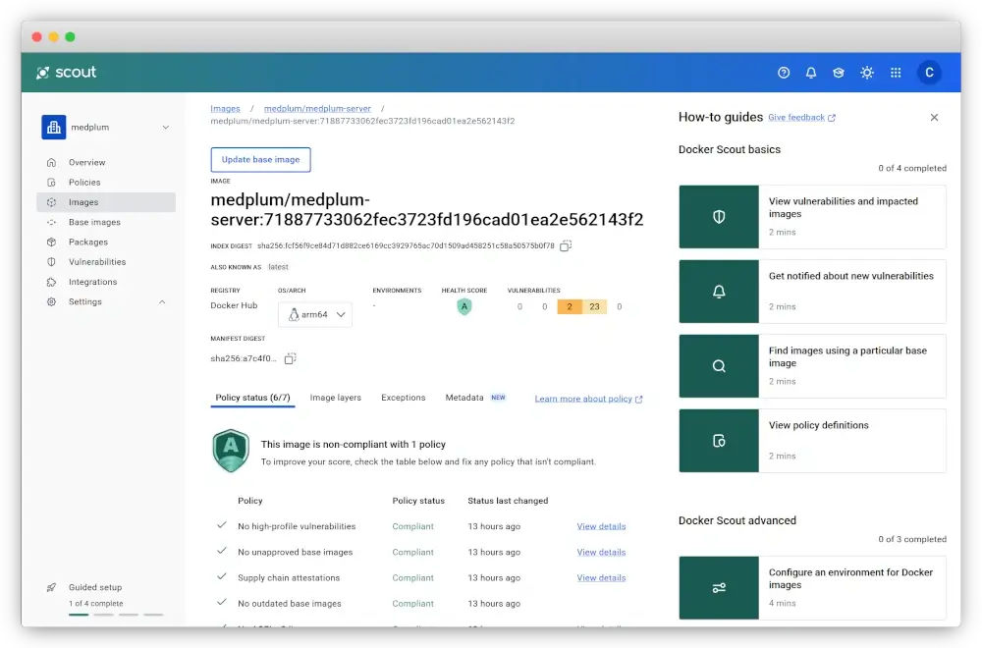Screen dimensions: 982x648
Task: Toggle theme using the sun icon
Action: point(867,72)
